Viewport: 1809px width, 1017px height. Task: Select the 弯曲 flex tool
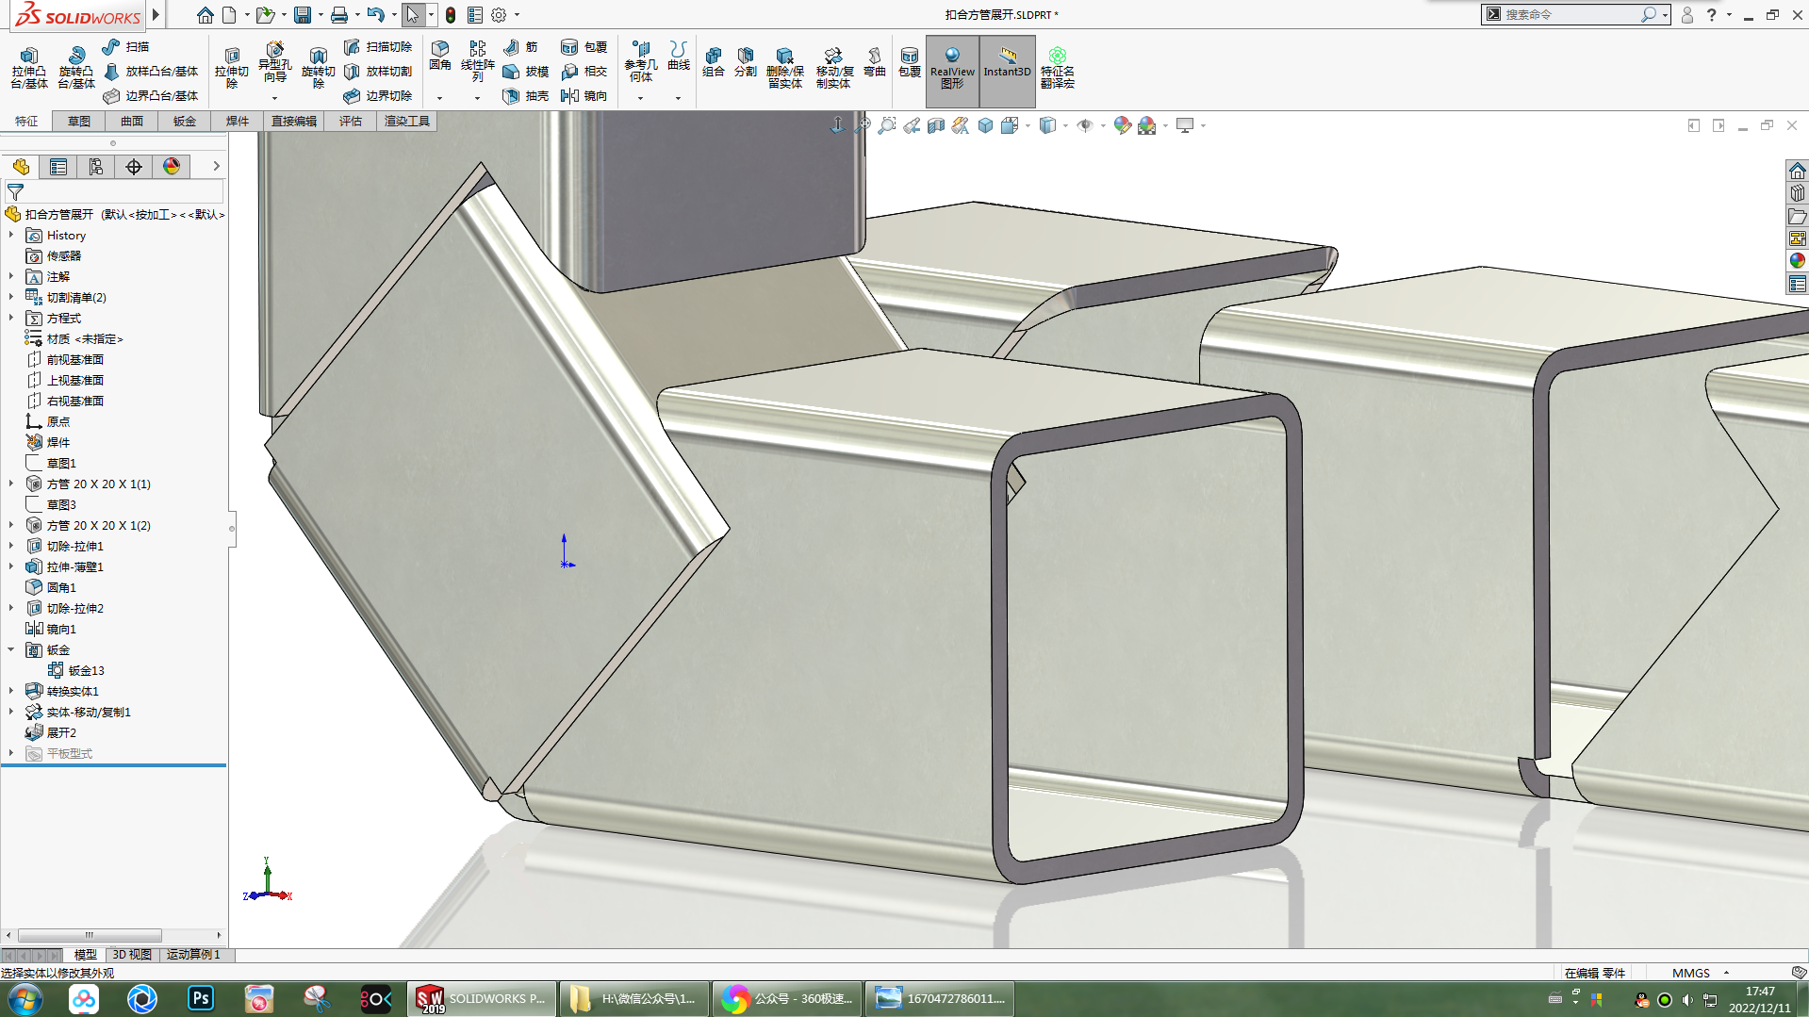pyautogui.click(x=875, y=62)
